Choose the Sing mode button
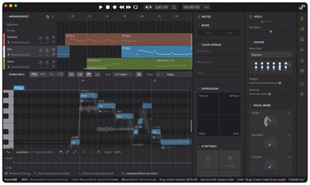Image resolution: width=310 pixels, height=185 pixels. point(208,32)
